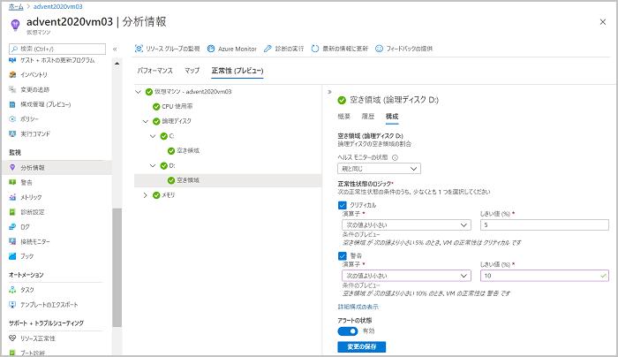Image resolution: width=618 pixels, height=357 pixels.
Task: Click the sidebar scroll up arrow
Action: pyautogui.click(x=117, y=63)
